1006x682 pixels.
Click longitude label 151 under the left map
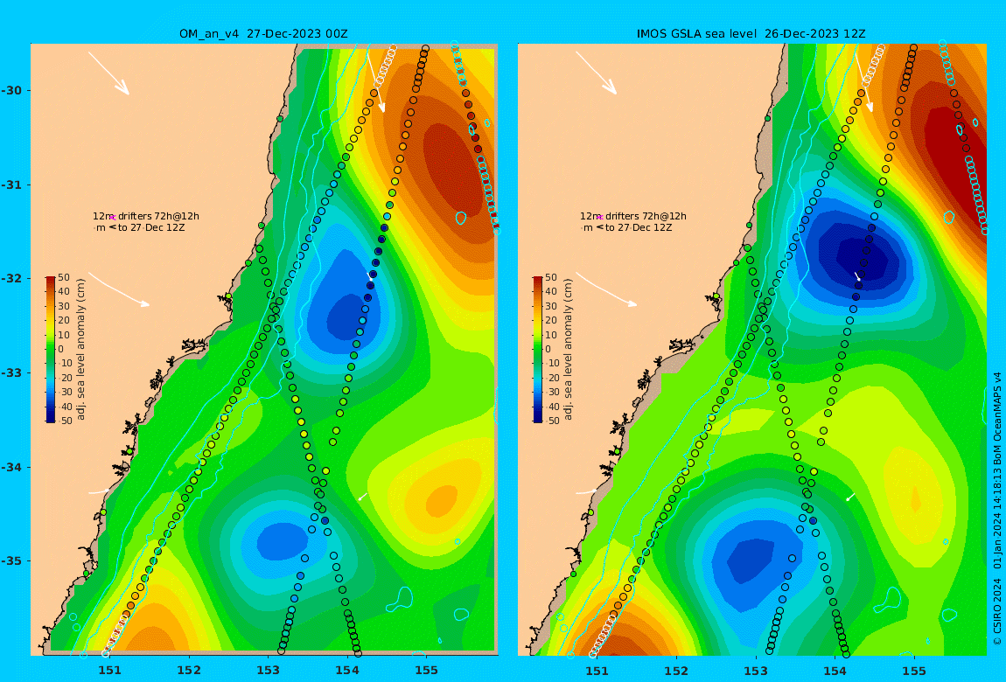click(x=109, y=671)
